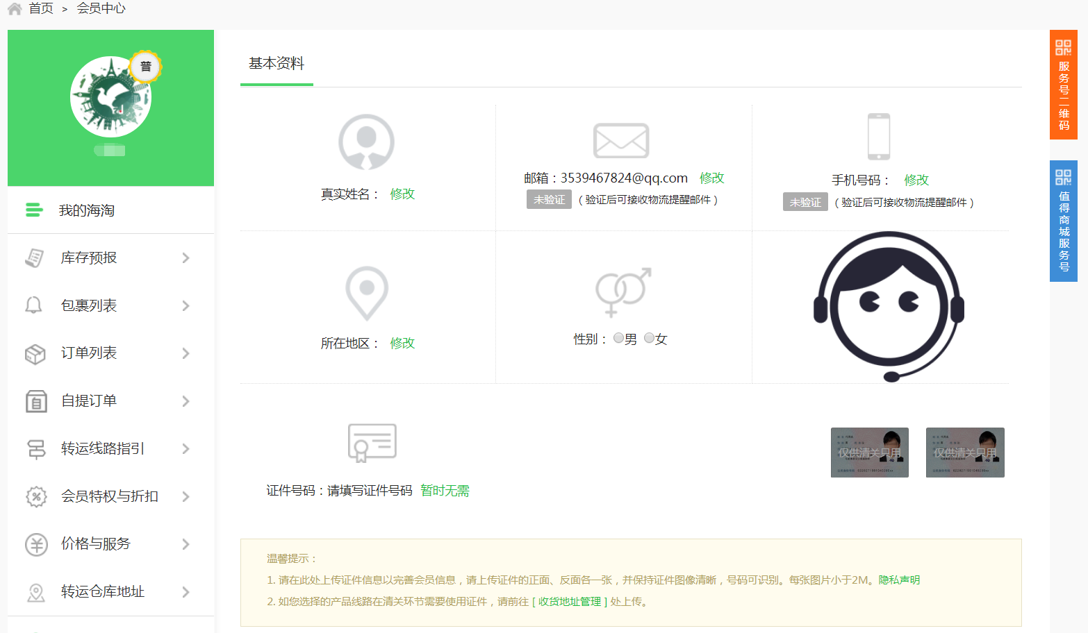Viewport: 1088px width, 633px height.
Task: Select the 女 gender radio button
Action: pyautogui.click(x=649, y=338)
